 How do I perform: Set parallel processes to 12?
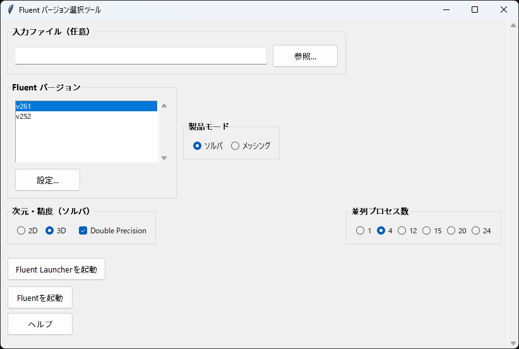coord(407,231)
